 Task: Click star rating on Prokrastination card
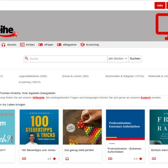coord(141,159)
